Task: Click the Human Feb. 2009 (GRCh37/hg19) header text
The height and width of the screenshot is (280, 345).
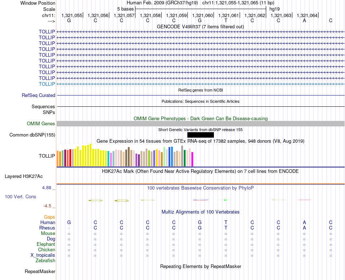Action: pos(162,3)
